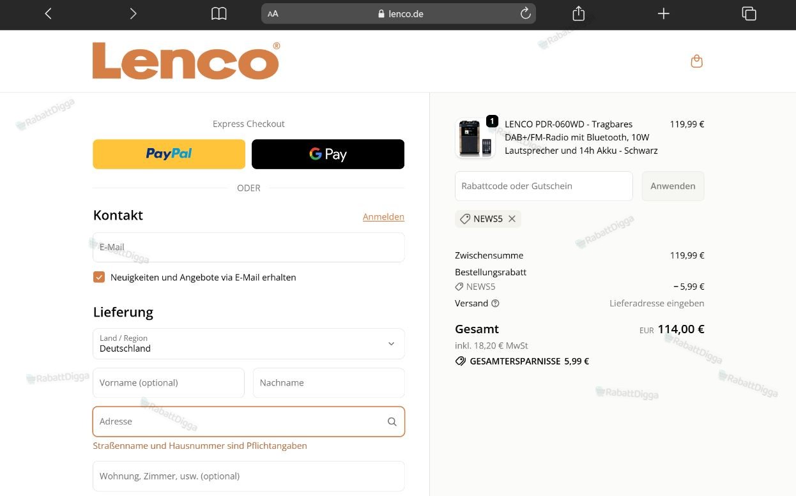Image resolution: width=796 pixels, height=496 pixels.
Task: Open a new tab with plus icon
Action: (664, 13)
